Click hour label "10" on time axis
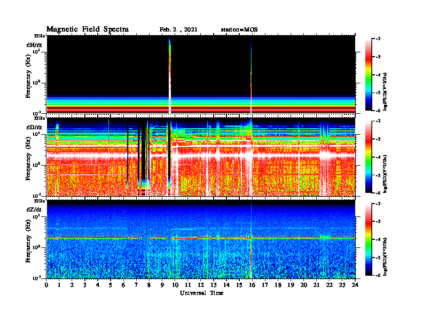The width and height of the screenshot is (423, 327). (x=175, y=285)
